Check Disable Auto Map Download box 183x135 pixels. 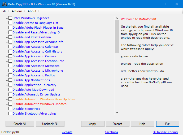pyautogui.click(x=10, y=90)
